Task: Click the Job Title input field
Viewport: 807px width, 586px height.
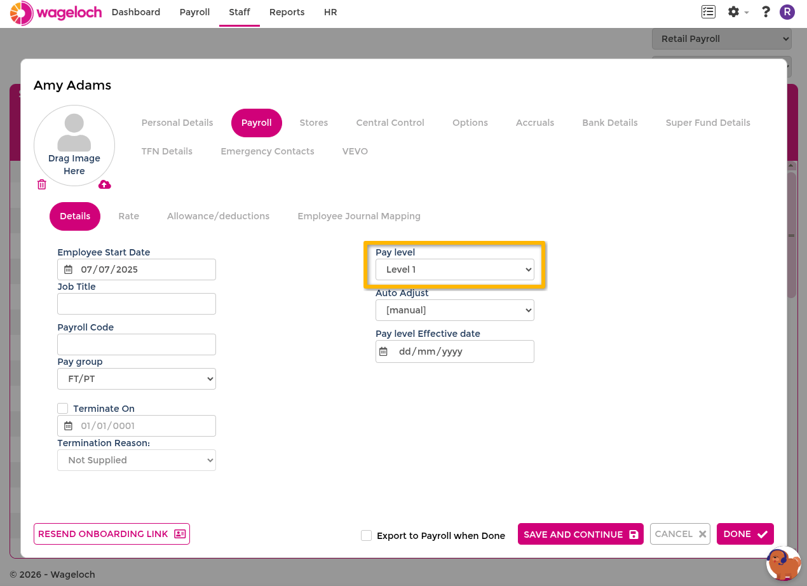Action: 137,304
